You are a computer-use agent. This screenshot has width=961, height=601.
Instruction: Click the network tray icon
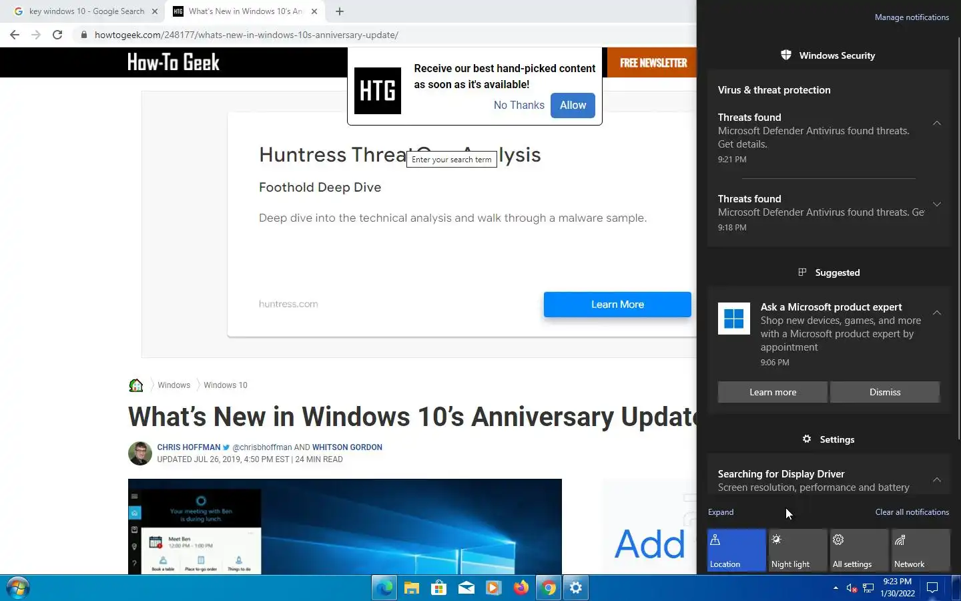point(868,588)
